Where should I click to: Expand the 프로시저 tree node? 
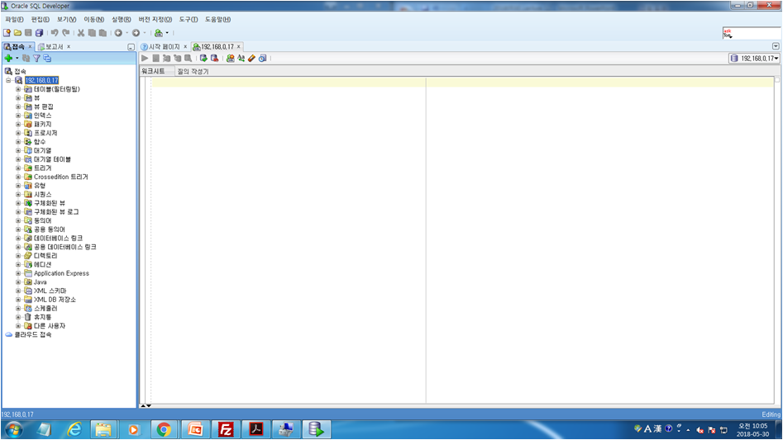(x=18, y=133)
